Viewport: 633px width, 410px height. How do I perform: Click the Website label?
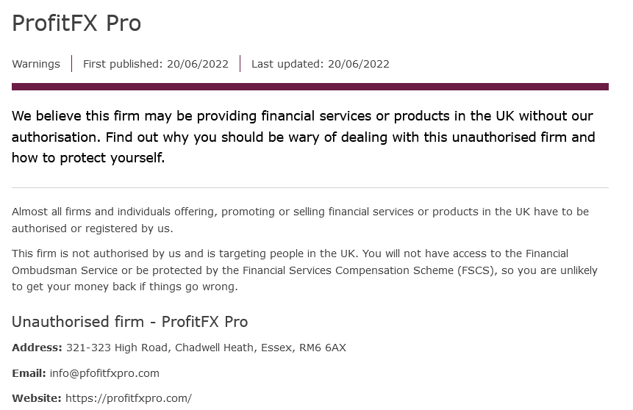coord(36,398)
